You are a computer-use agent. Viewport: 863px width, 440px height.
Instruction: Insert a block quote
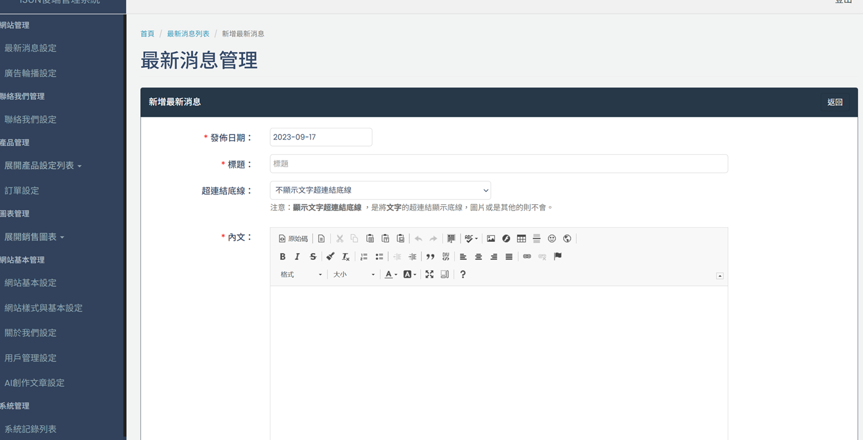[431, 257]
